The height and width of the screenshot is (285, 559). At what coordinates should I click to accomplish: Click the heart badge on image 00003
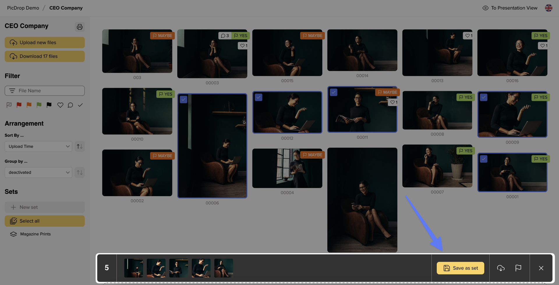coord(244,46)
